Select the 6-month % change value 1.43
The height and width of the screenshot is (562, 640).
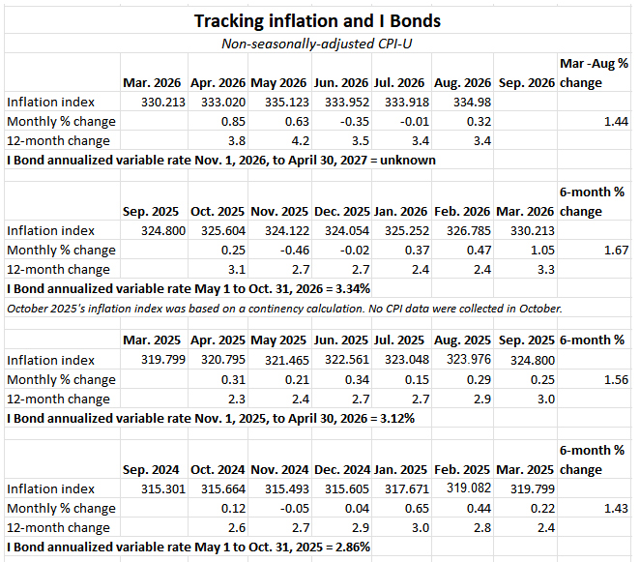point(616,509)
